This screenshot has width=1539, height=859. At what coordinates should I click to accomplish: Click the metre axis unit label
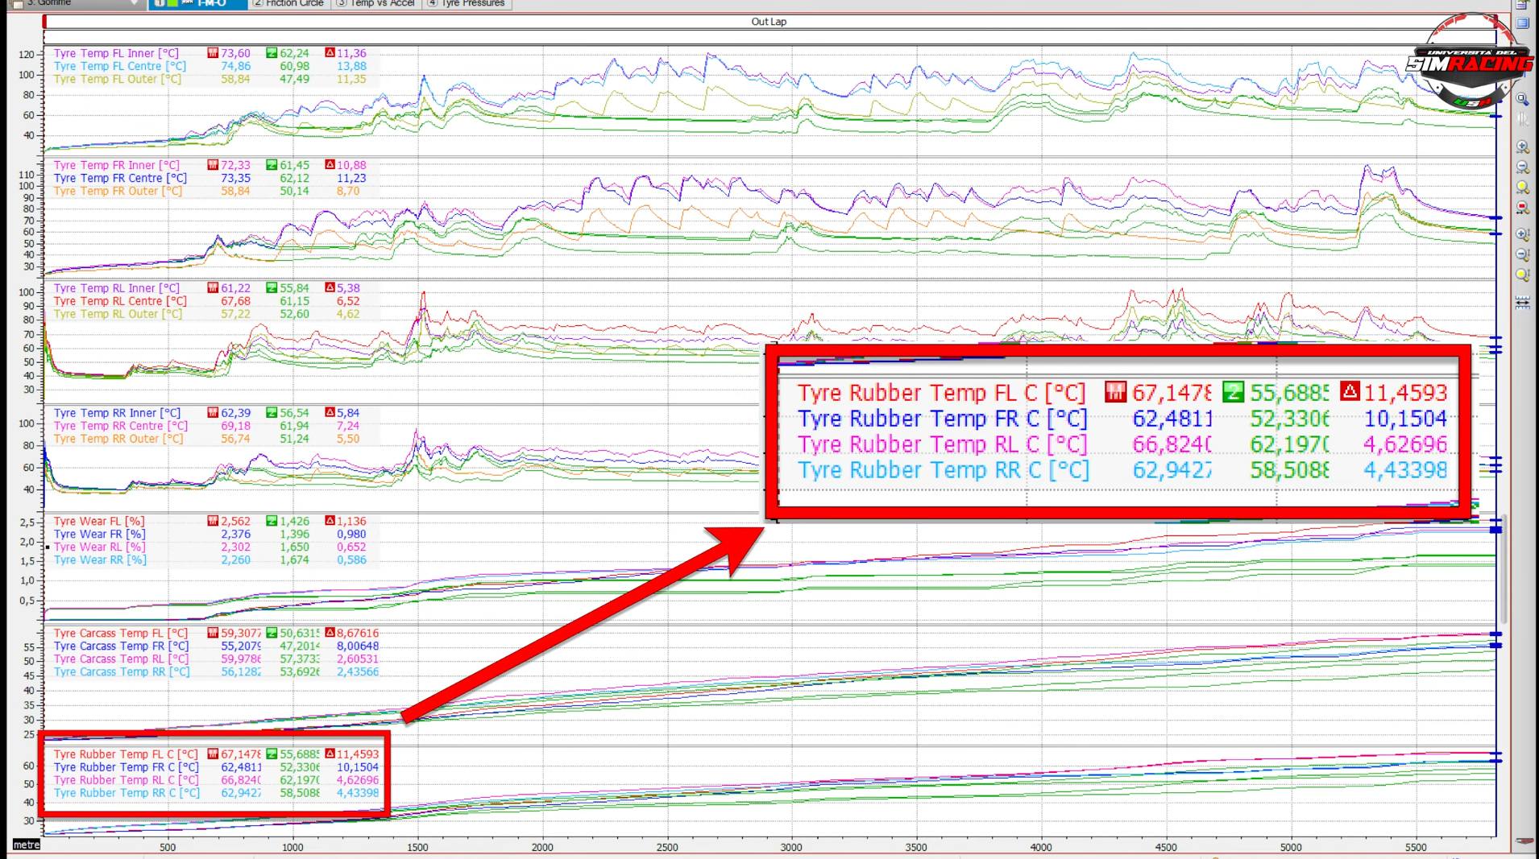pyautogui.click(x=26, y=845)
